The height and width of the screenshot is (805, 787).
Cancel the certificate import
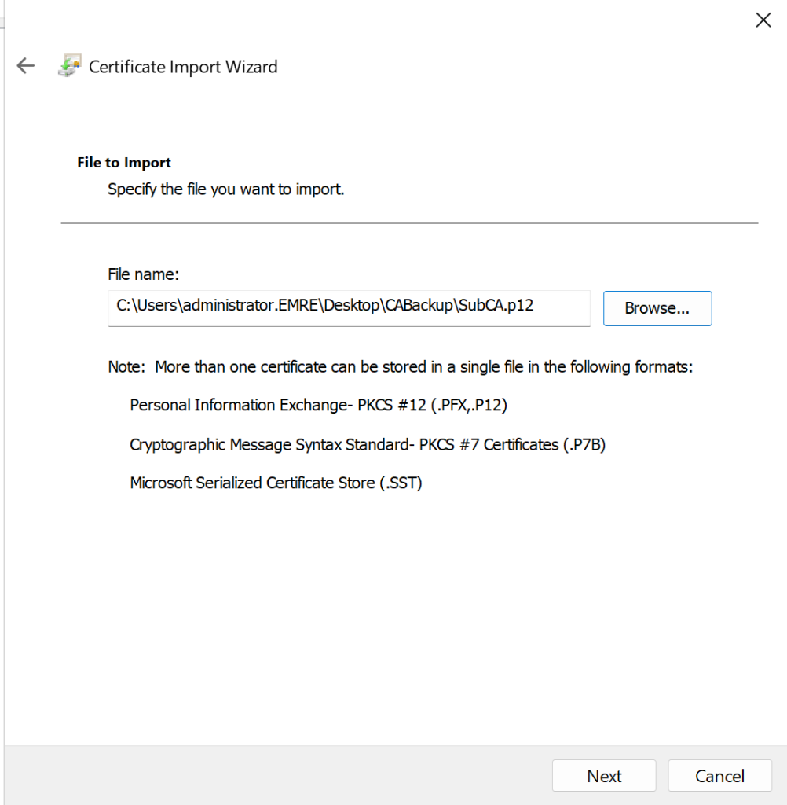coord(719,776)
